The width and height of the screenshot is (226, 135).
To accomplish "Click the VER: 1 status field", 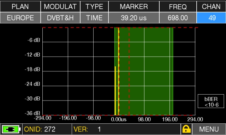I will tap(126, 129).
